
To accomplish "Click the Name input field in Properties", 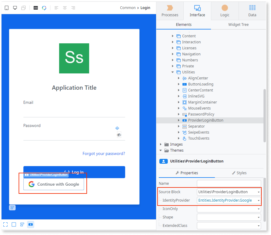I will point(229,183).
